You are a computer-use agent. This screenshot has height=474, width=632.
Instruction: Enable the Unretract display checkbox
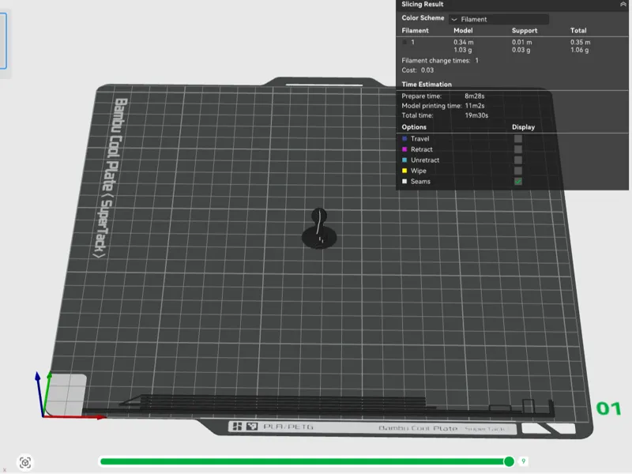518,160
